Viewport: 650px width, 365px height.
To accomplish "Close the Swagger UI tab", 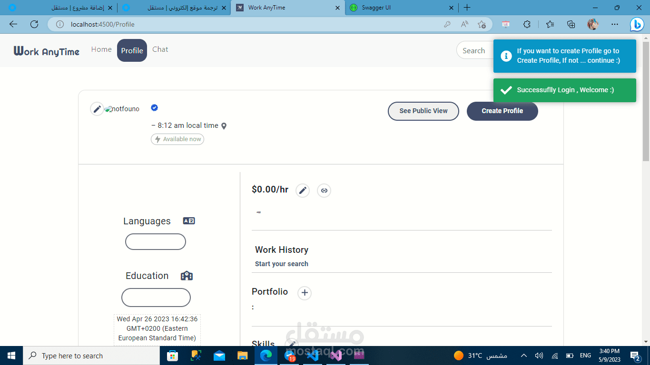I will tap(452, 8).
